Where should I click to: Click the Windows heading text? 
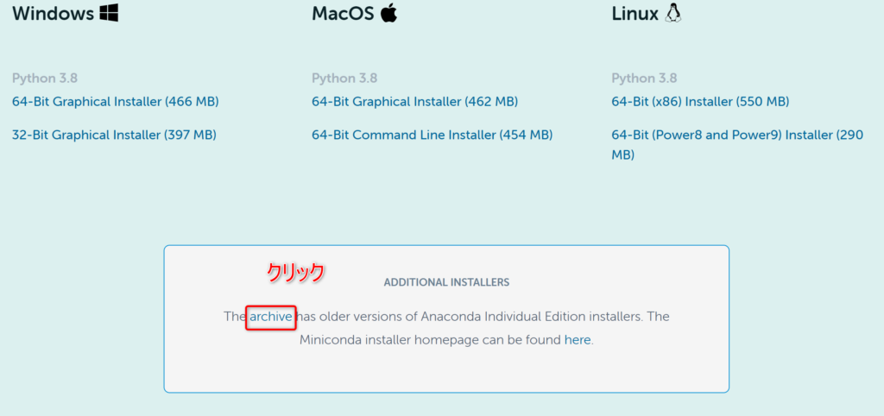pos(53,13)
